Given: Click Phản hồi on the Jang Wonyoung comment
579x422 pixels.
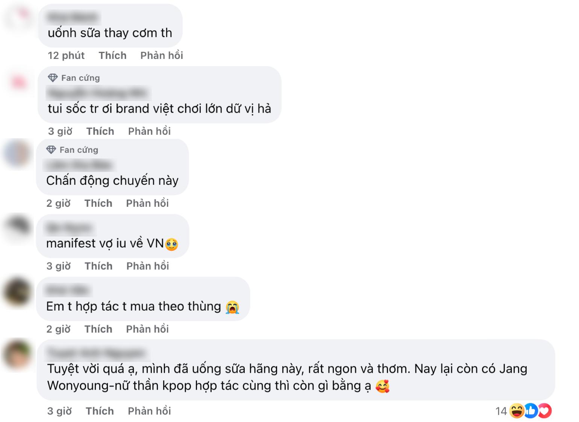Looking at the screenshot, I should pos(149,411).
